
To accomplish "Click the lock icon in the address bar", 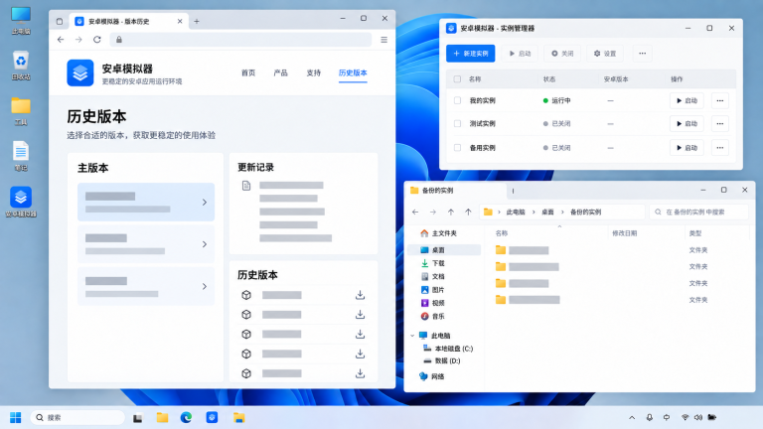I will pos(119,40).
